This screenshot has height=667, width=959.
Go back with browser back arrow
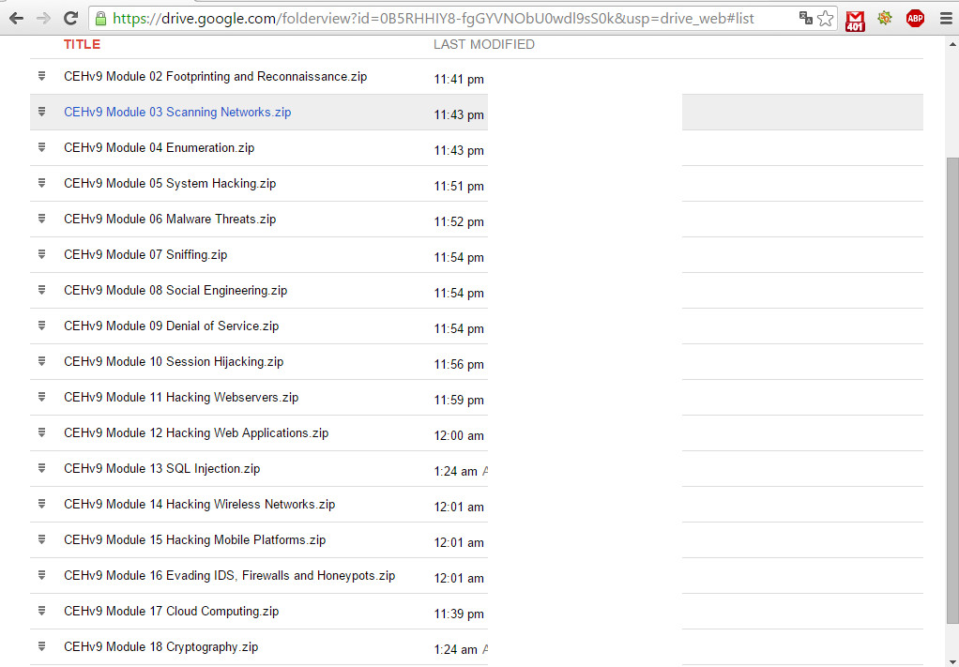(16, 19)
